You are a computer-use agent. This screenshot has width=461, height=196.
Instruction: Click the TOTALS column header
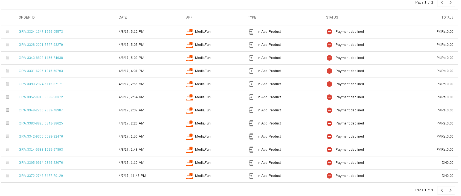click(x=448, y=17)
